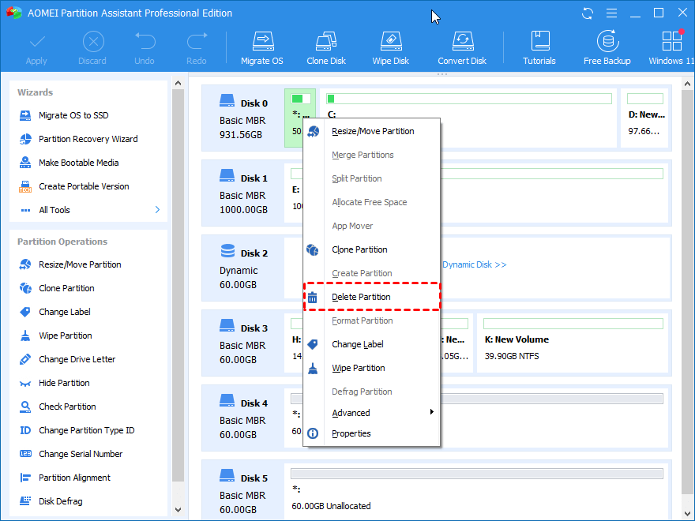Click the Dynamic Disk link
Viewport: 695px width, 521px height.
pos(474,264)
